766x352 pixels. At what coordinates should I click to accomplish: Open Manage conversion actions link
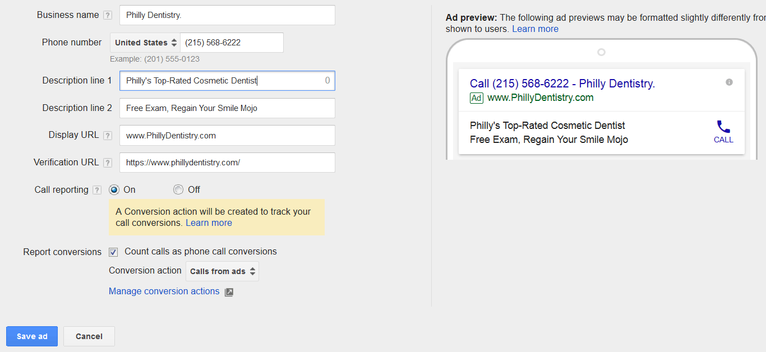coord(164,291)
